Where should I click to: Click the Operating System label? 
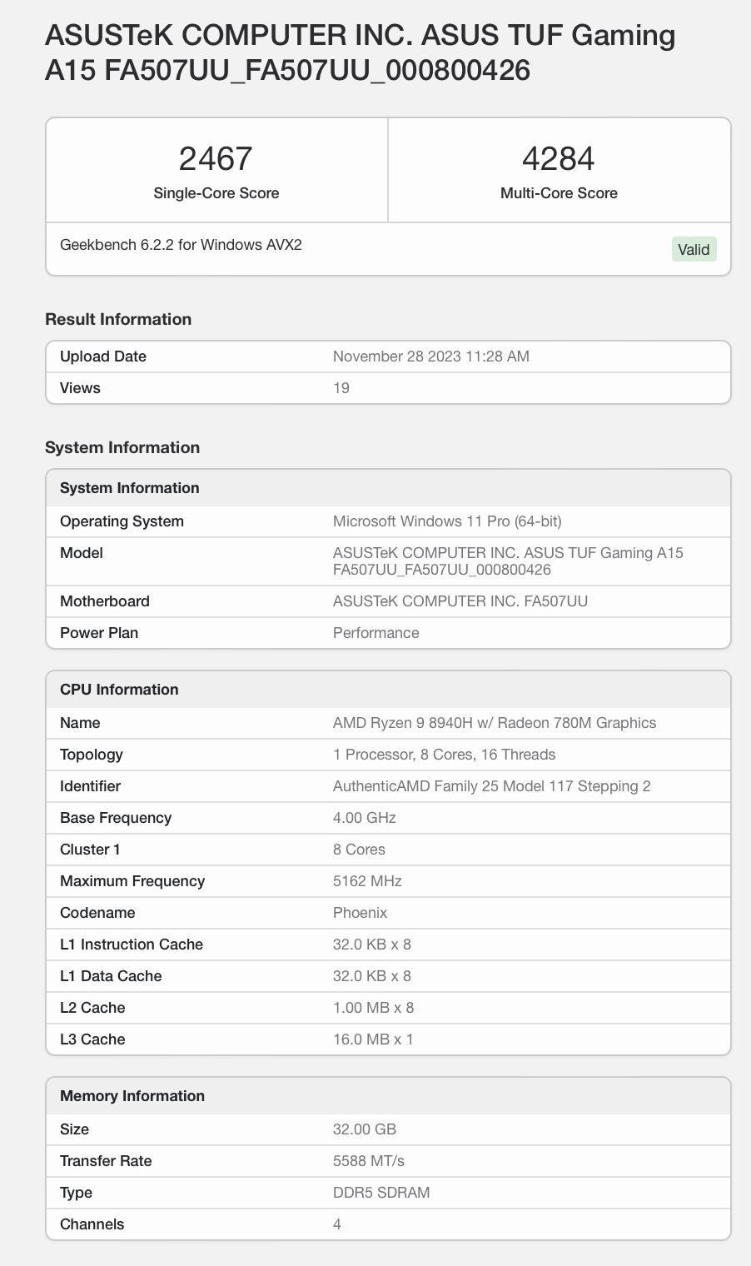(x=122, y=521)
